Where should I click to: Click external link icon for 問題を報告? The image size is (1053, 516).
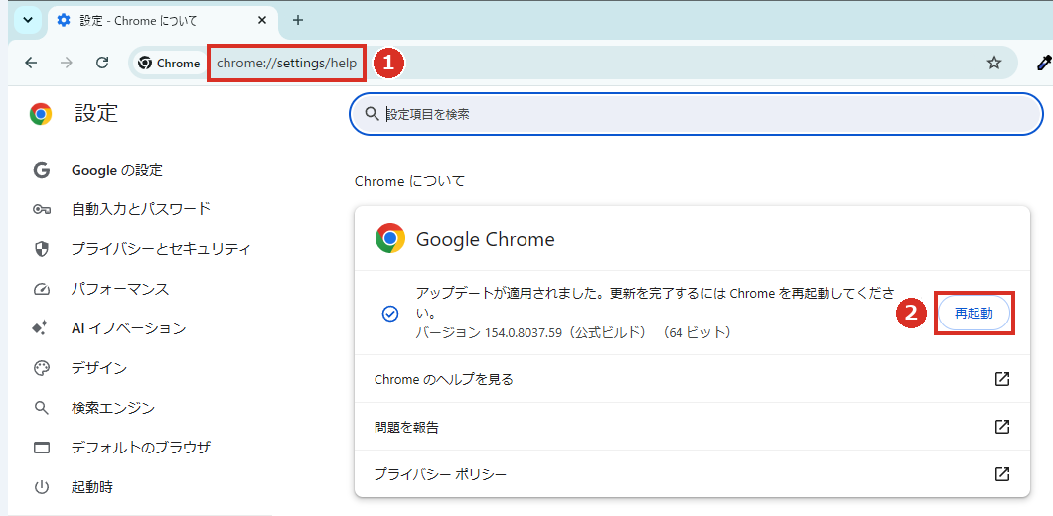click(1002, 427)
